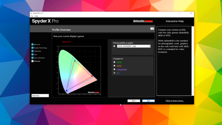Viewport: 222px width, 125px height.
Task: Select NTSC as comparison gamut
Action: (114, 66)
